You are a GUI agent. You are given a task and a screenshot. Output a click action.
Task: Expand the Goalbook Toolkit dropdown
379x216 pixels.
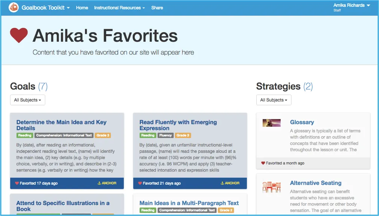(46, 7)
